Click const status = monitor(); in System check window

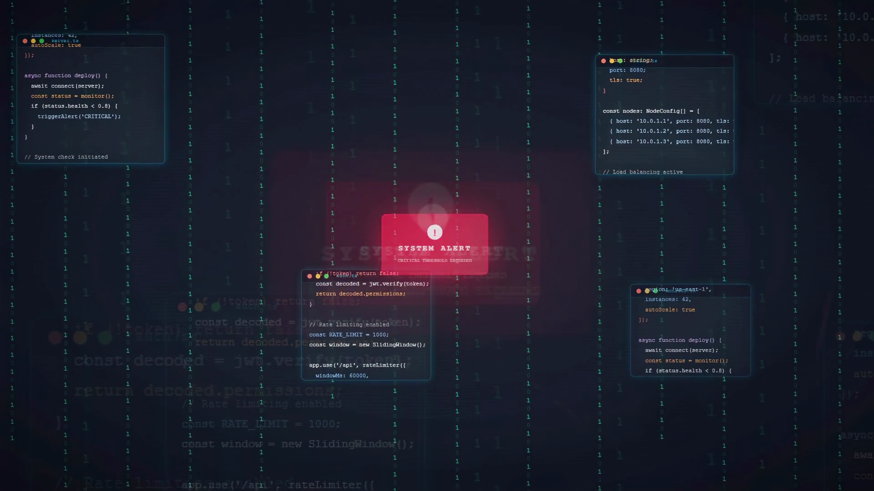coord(72,96)
